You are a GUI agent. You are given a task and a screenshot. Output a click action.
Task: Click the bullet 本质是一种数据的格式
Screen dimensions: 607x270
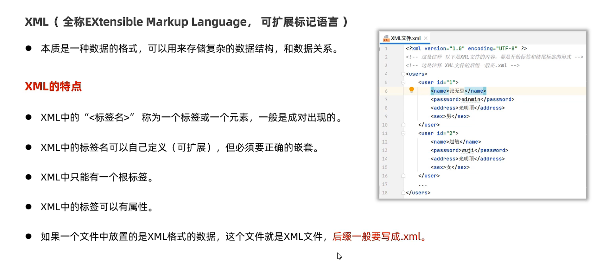[x=190, y=48]
